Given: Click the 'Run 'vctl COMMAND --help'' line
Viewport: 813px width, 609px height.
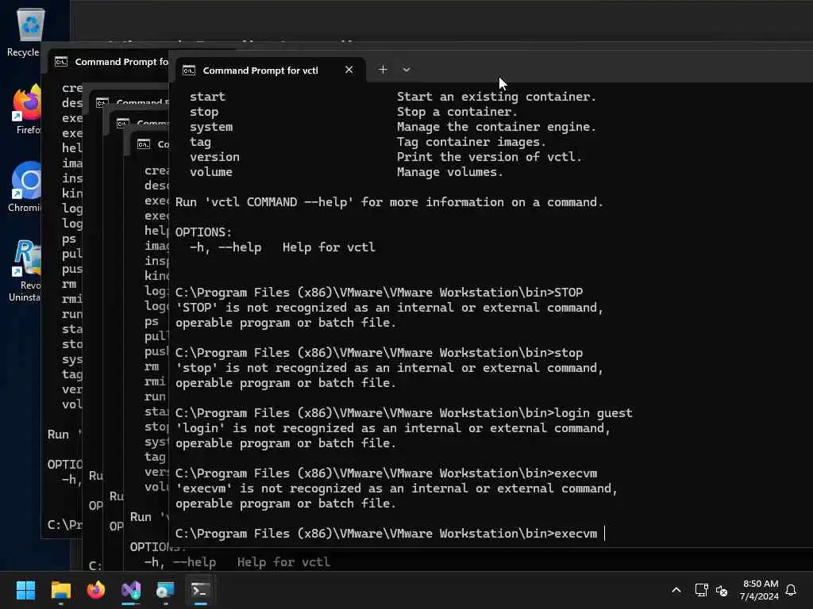Looking at the screenshot, I should tap(389, 202).
